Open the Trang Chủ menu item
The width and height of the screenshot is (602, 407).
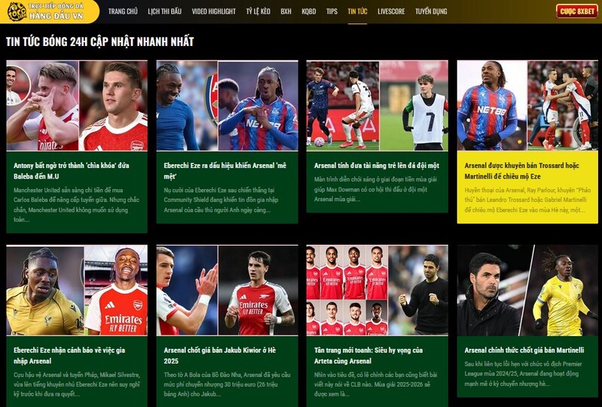click(x=123, y=11)
